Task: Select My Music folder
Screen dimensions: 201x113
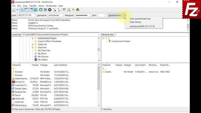Action: pyautogui.click(x=42, y=54)
